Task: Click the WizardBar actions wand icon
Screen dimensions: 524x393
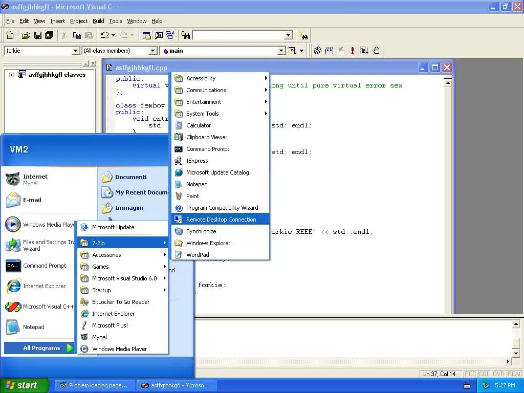Action: tap(292, 51)
